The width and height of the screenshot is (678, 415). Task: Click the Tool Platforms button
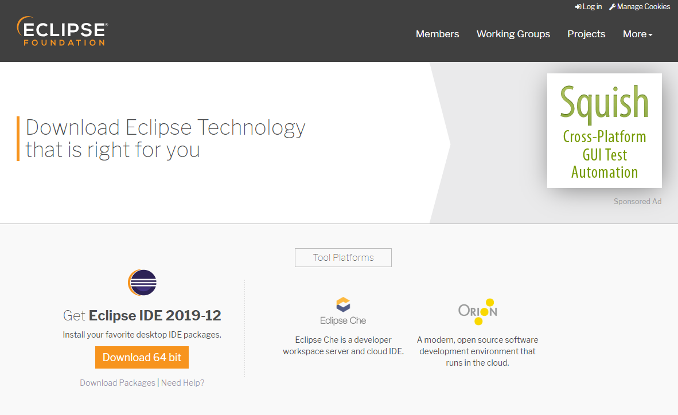click(x=344, y=257)
